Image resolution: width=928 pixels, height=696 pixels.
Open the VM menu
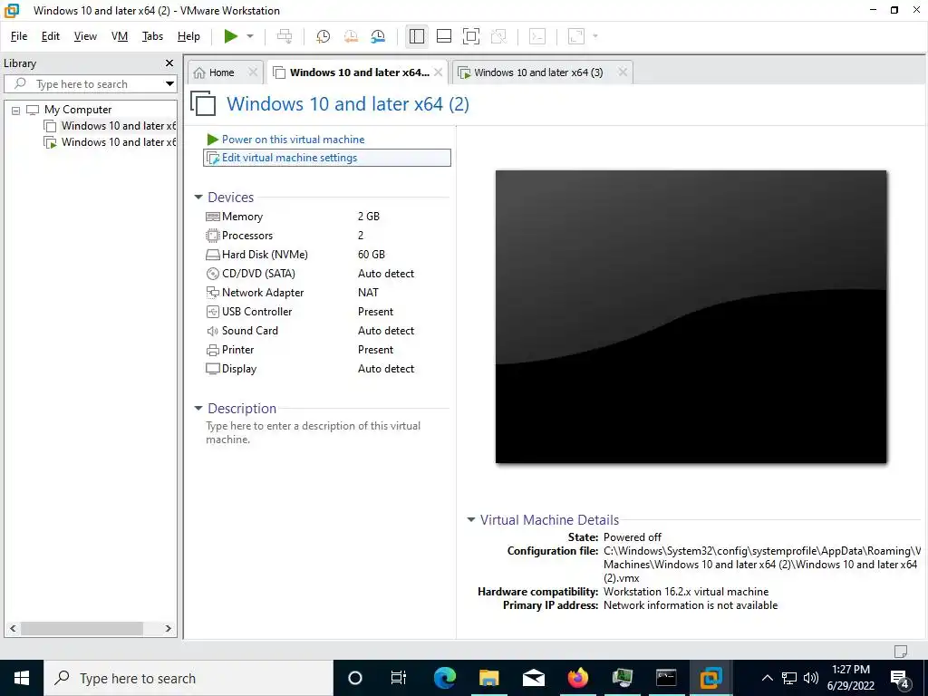(x=120, y=36)
